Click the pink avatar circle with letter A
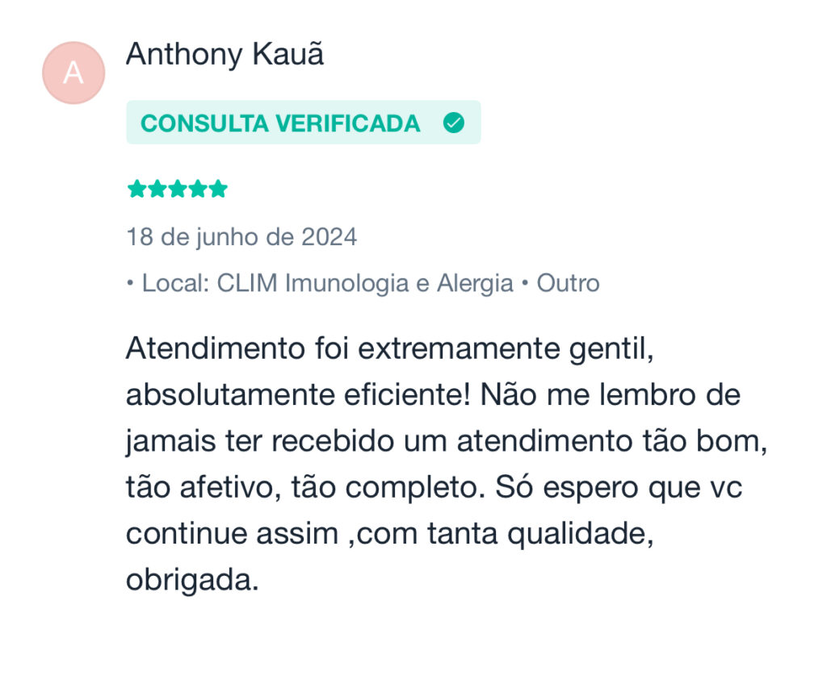 pyautogui.click(x=73, y=73)
